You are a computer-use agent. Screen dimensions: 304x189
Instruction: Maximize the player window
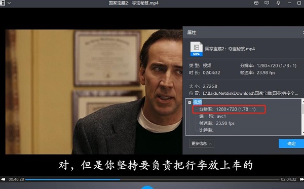pos(299,3)
